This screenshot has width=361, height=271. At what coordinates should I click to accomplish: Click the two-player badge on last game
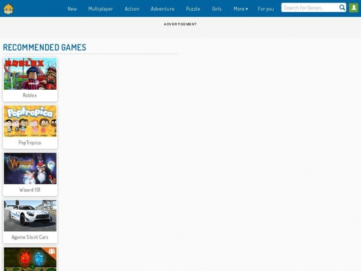[52, 251]
